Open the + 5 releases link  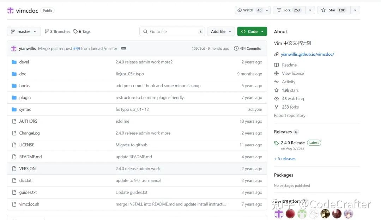pos(285,159)
